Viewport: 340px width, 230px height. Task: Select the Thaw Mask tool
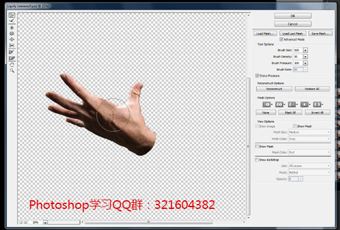point(12,58)
